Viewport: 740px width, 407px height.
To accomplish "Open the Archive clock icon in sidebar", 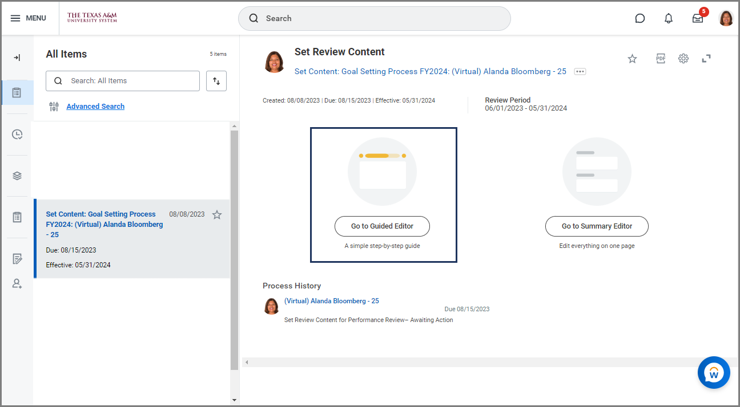I will [x=17, y=135].
